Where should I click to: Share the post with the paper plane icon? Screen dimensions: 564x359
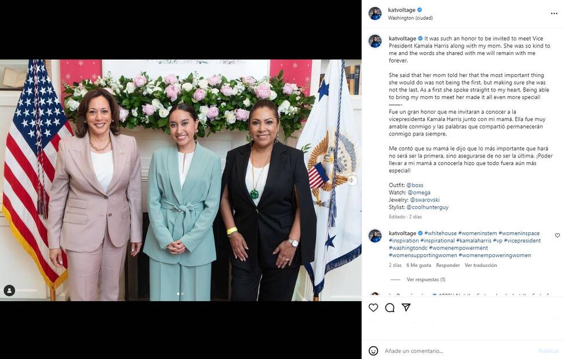point(406,307)
